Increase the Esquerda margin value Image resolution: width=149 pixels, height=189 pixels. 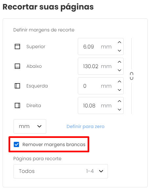point(119,82)
